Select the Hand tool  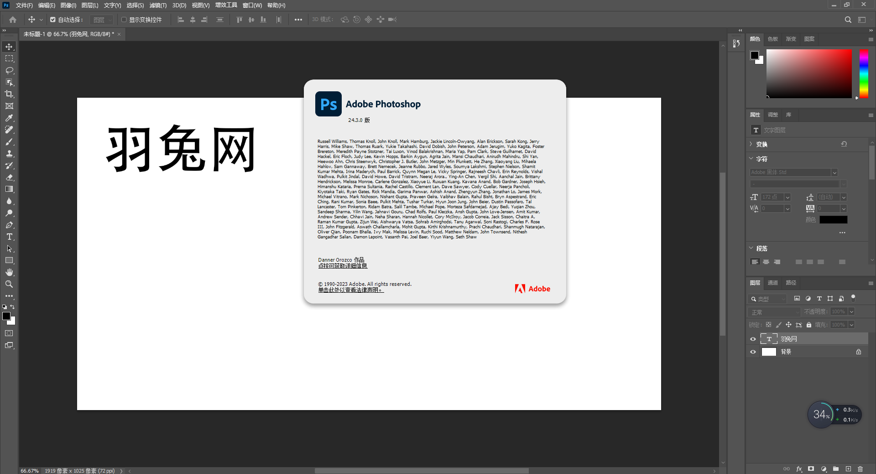click(x=9, y=272)
